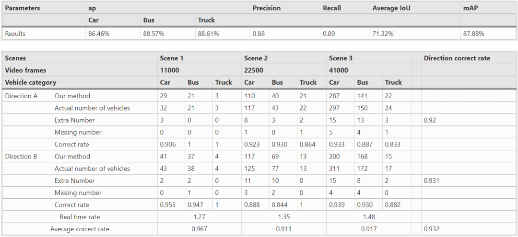Click the average correct rate 0.967
518x237 pixels.
coord(200,229)
